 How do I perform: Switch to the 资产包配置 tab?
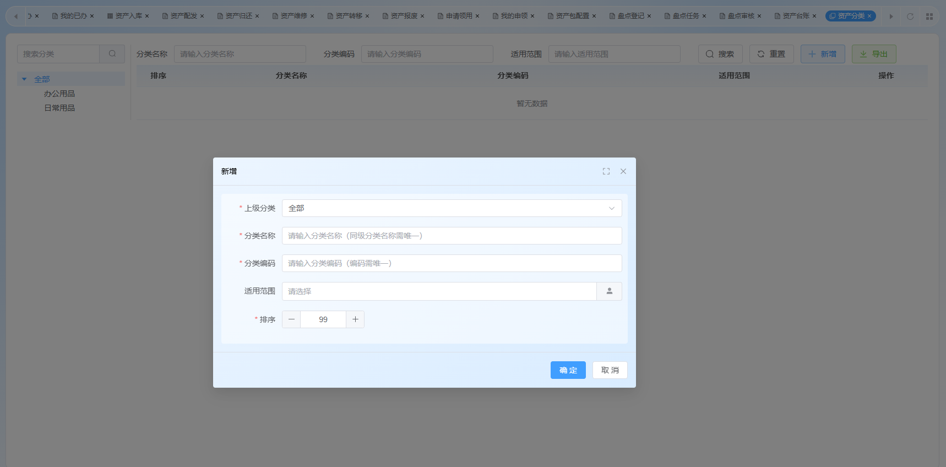(572, 16)
